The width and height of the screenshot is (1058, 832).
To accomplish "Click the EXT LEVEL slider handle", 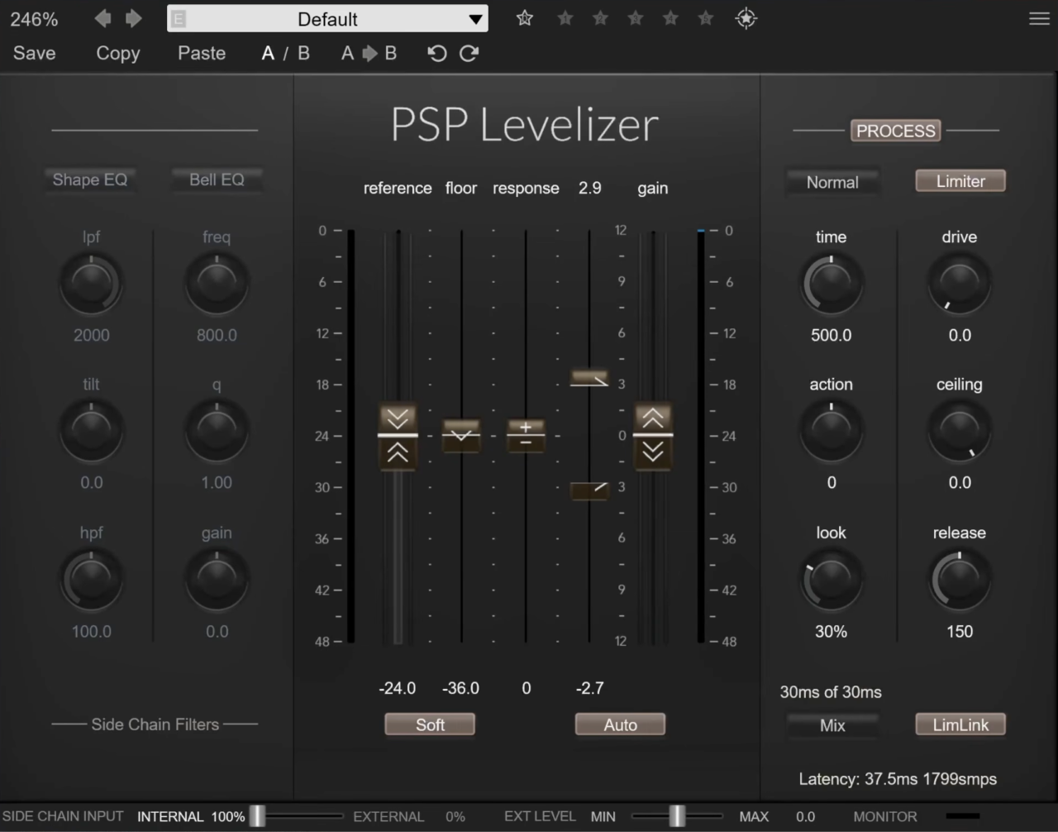I will [677, 816].
